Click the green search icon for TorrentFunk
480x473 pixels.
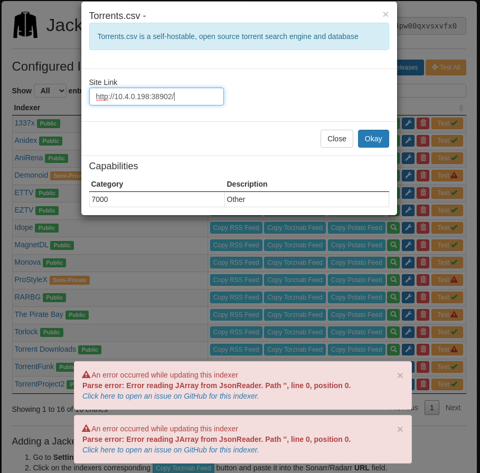coord(393,367)
